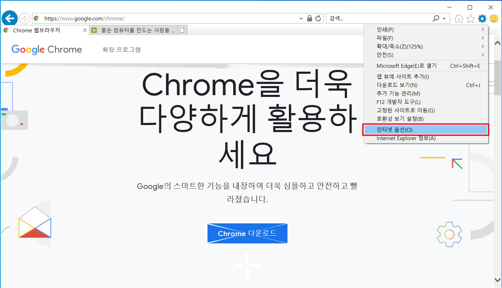Image resolution: width=502 pixels, height=288 pixels.
Task: Click the blue Back arrow button
Action: point(10,18)
